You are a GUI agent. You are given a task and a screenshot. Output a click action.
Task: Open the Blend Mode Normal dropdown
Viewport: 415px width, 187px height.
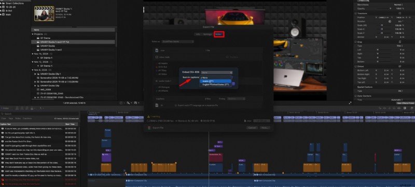coord(398,5)
